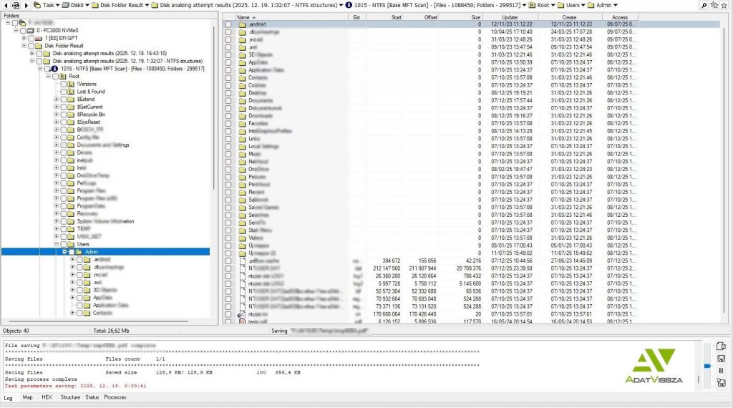
Task: Select the Admin folder in tree
Action: click(91, 252)
